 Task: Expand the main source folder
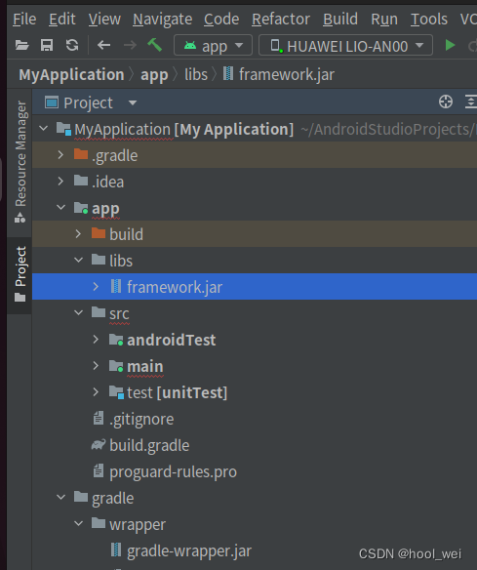[x=96, y=365]
